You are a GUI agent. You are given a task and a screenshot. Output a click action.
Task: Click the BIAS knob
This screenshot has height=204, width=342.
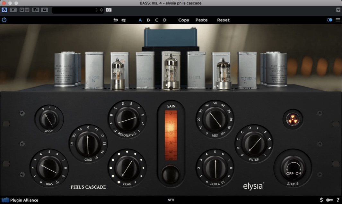pos(49,168)
